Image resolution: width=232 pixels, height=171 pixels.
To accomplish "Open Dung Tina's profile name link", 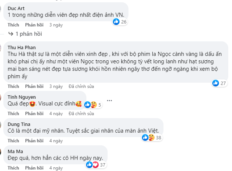I will point(19,124).
